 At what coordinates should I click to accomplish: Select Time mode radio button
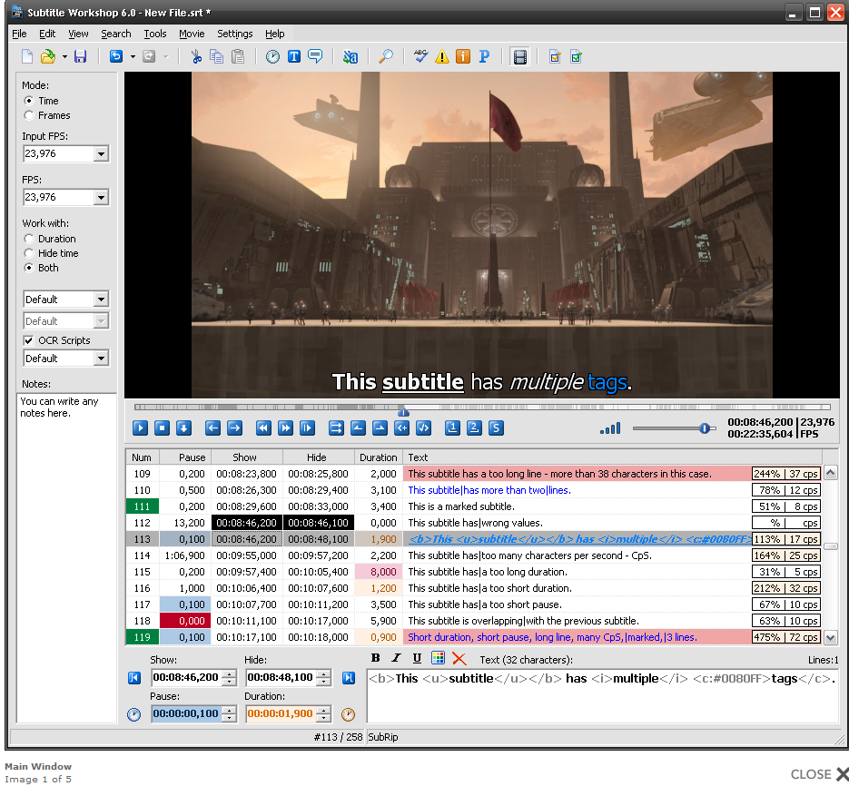click(29, 101)
